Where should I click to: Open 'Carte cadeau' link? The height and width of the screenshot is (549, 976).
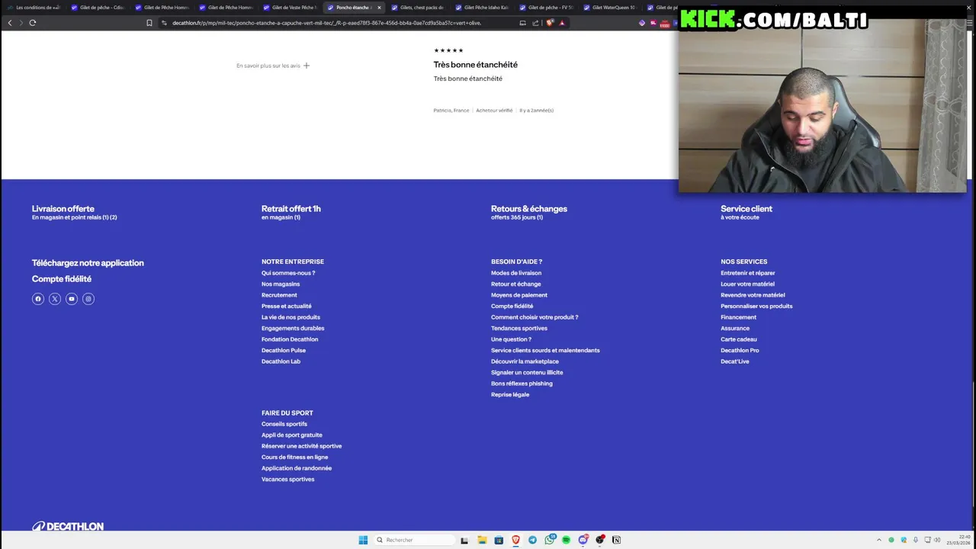pyautogui.click(x=739, y=339)
